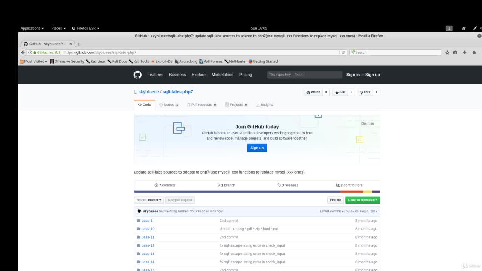Click the Less-10 folder icon
The height and width of the screenshot is (271, 482).
[139, 229]
